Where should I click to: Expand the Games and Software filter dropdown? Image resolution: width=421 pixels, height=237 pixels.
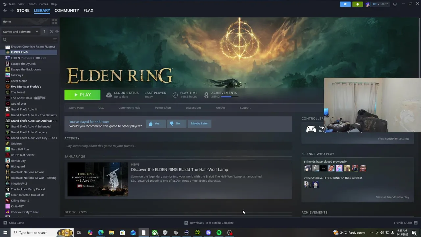20,32
